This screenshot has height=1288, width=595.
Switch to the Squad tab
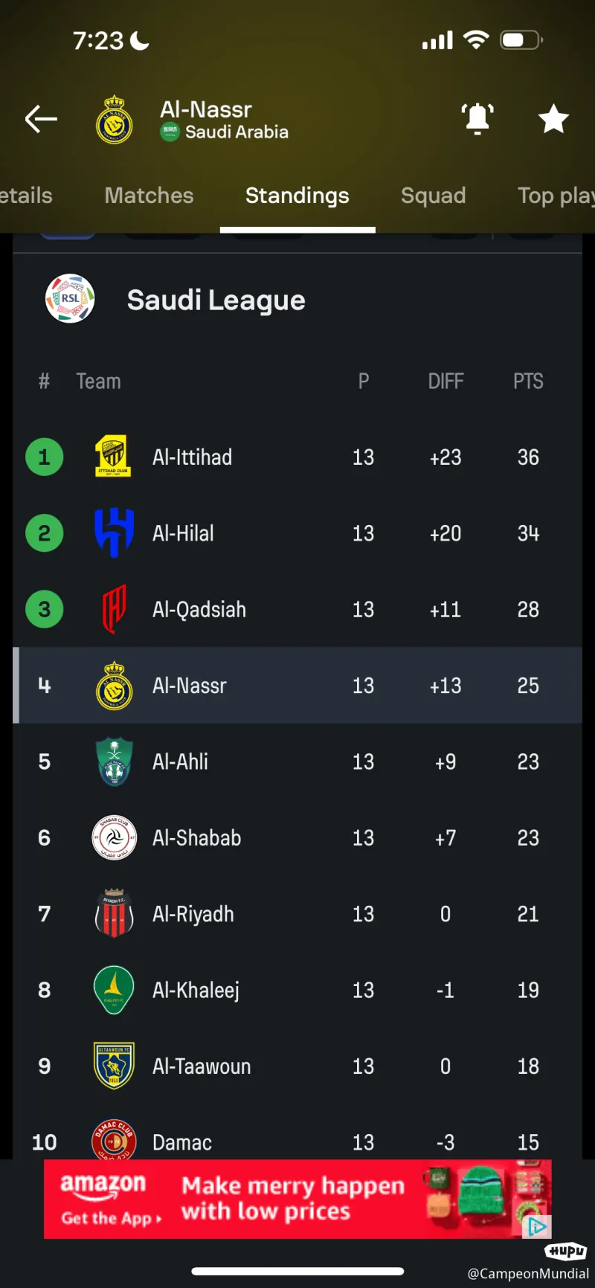433,196
